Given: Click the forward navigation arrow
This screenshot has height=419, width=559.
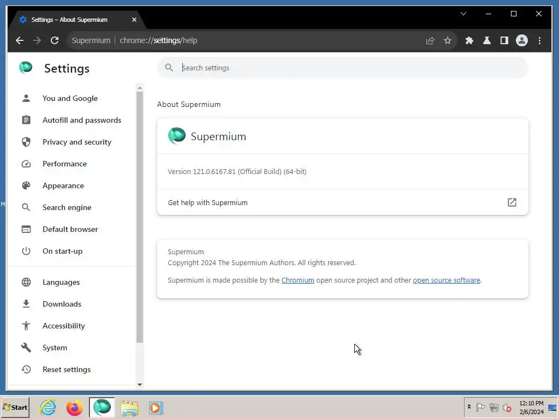Looking at the screenshot, I should (37, 40).
